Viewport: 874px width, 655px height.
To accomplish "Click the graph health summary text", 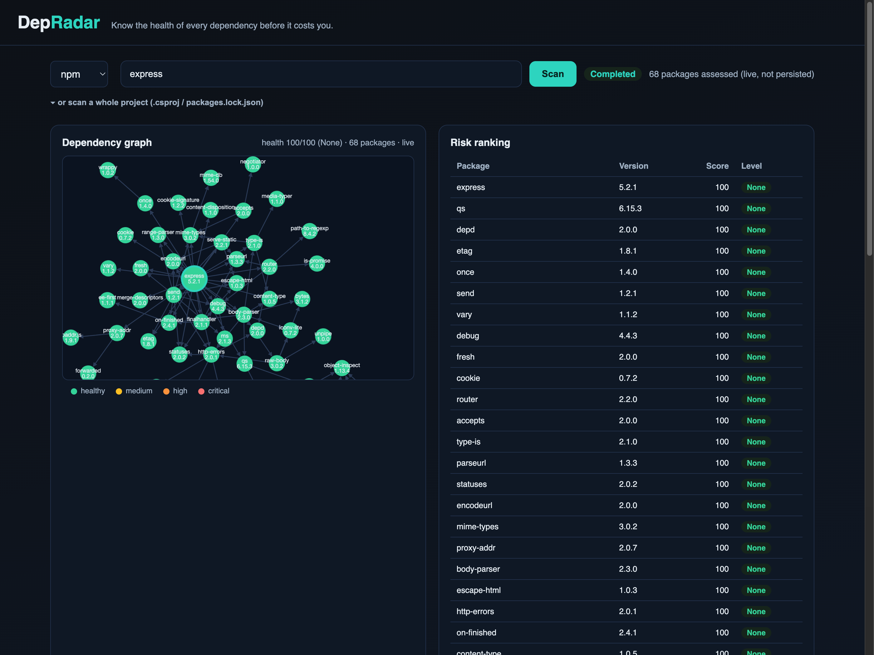I will tap(337, 143).
